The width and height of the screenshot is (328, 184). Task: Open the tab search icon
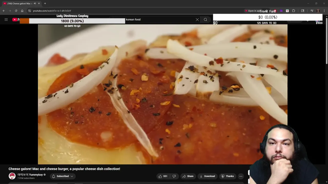tap(303, 11)
